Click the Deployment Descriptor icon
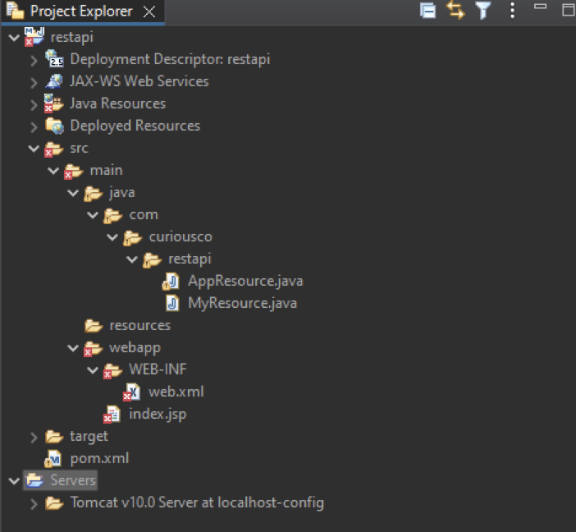 [x=54, y=59]
